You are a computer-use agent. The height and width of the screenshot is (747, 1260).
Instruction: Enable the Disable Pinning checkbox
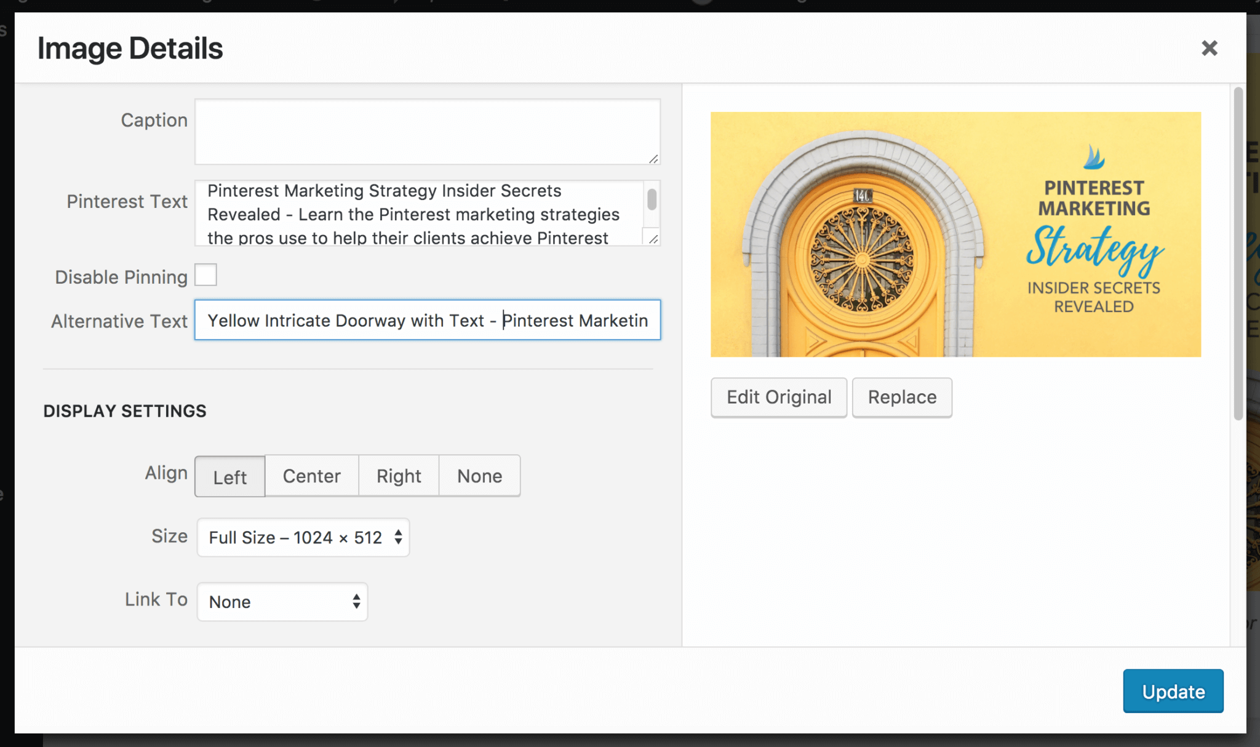(206, 275)
